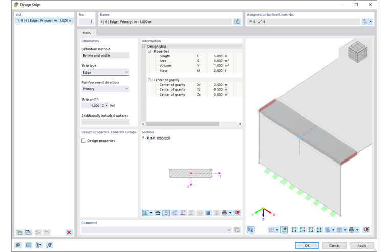389x252 pixels.
Task: Open the units and decimals icon
Action: click(x=28, y=245)
